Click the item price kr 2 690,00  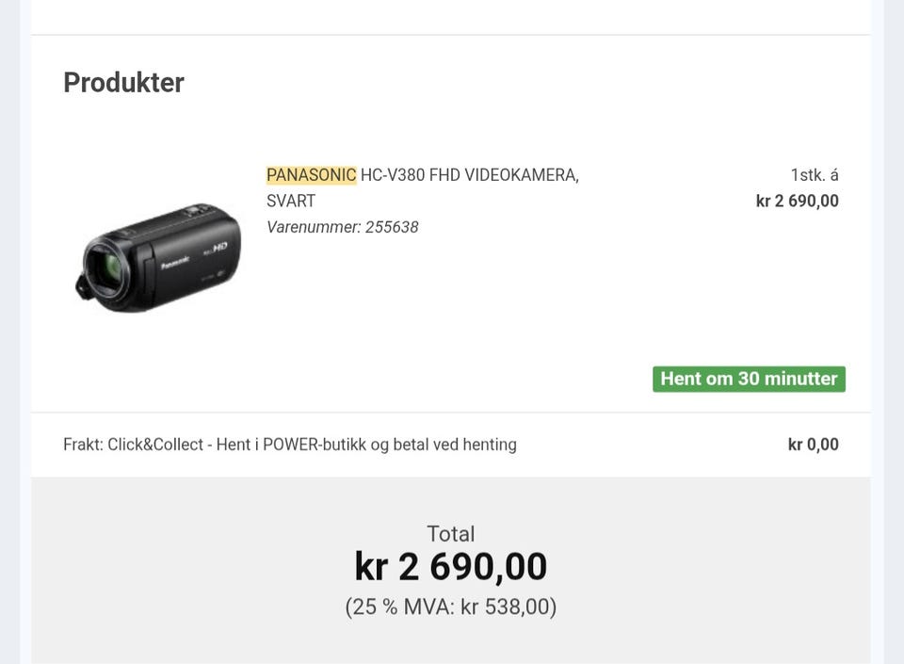point(798,202)
